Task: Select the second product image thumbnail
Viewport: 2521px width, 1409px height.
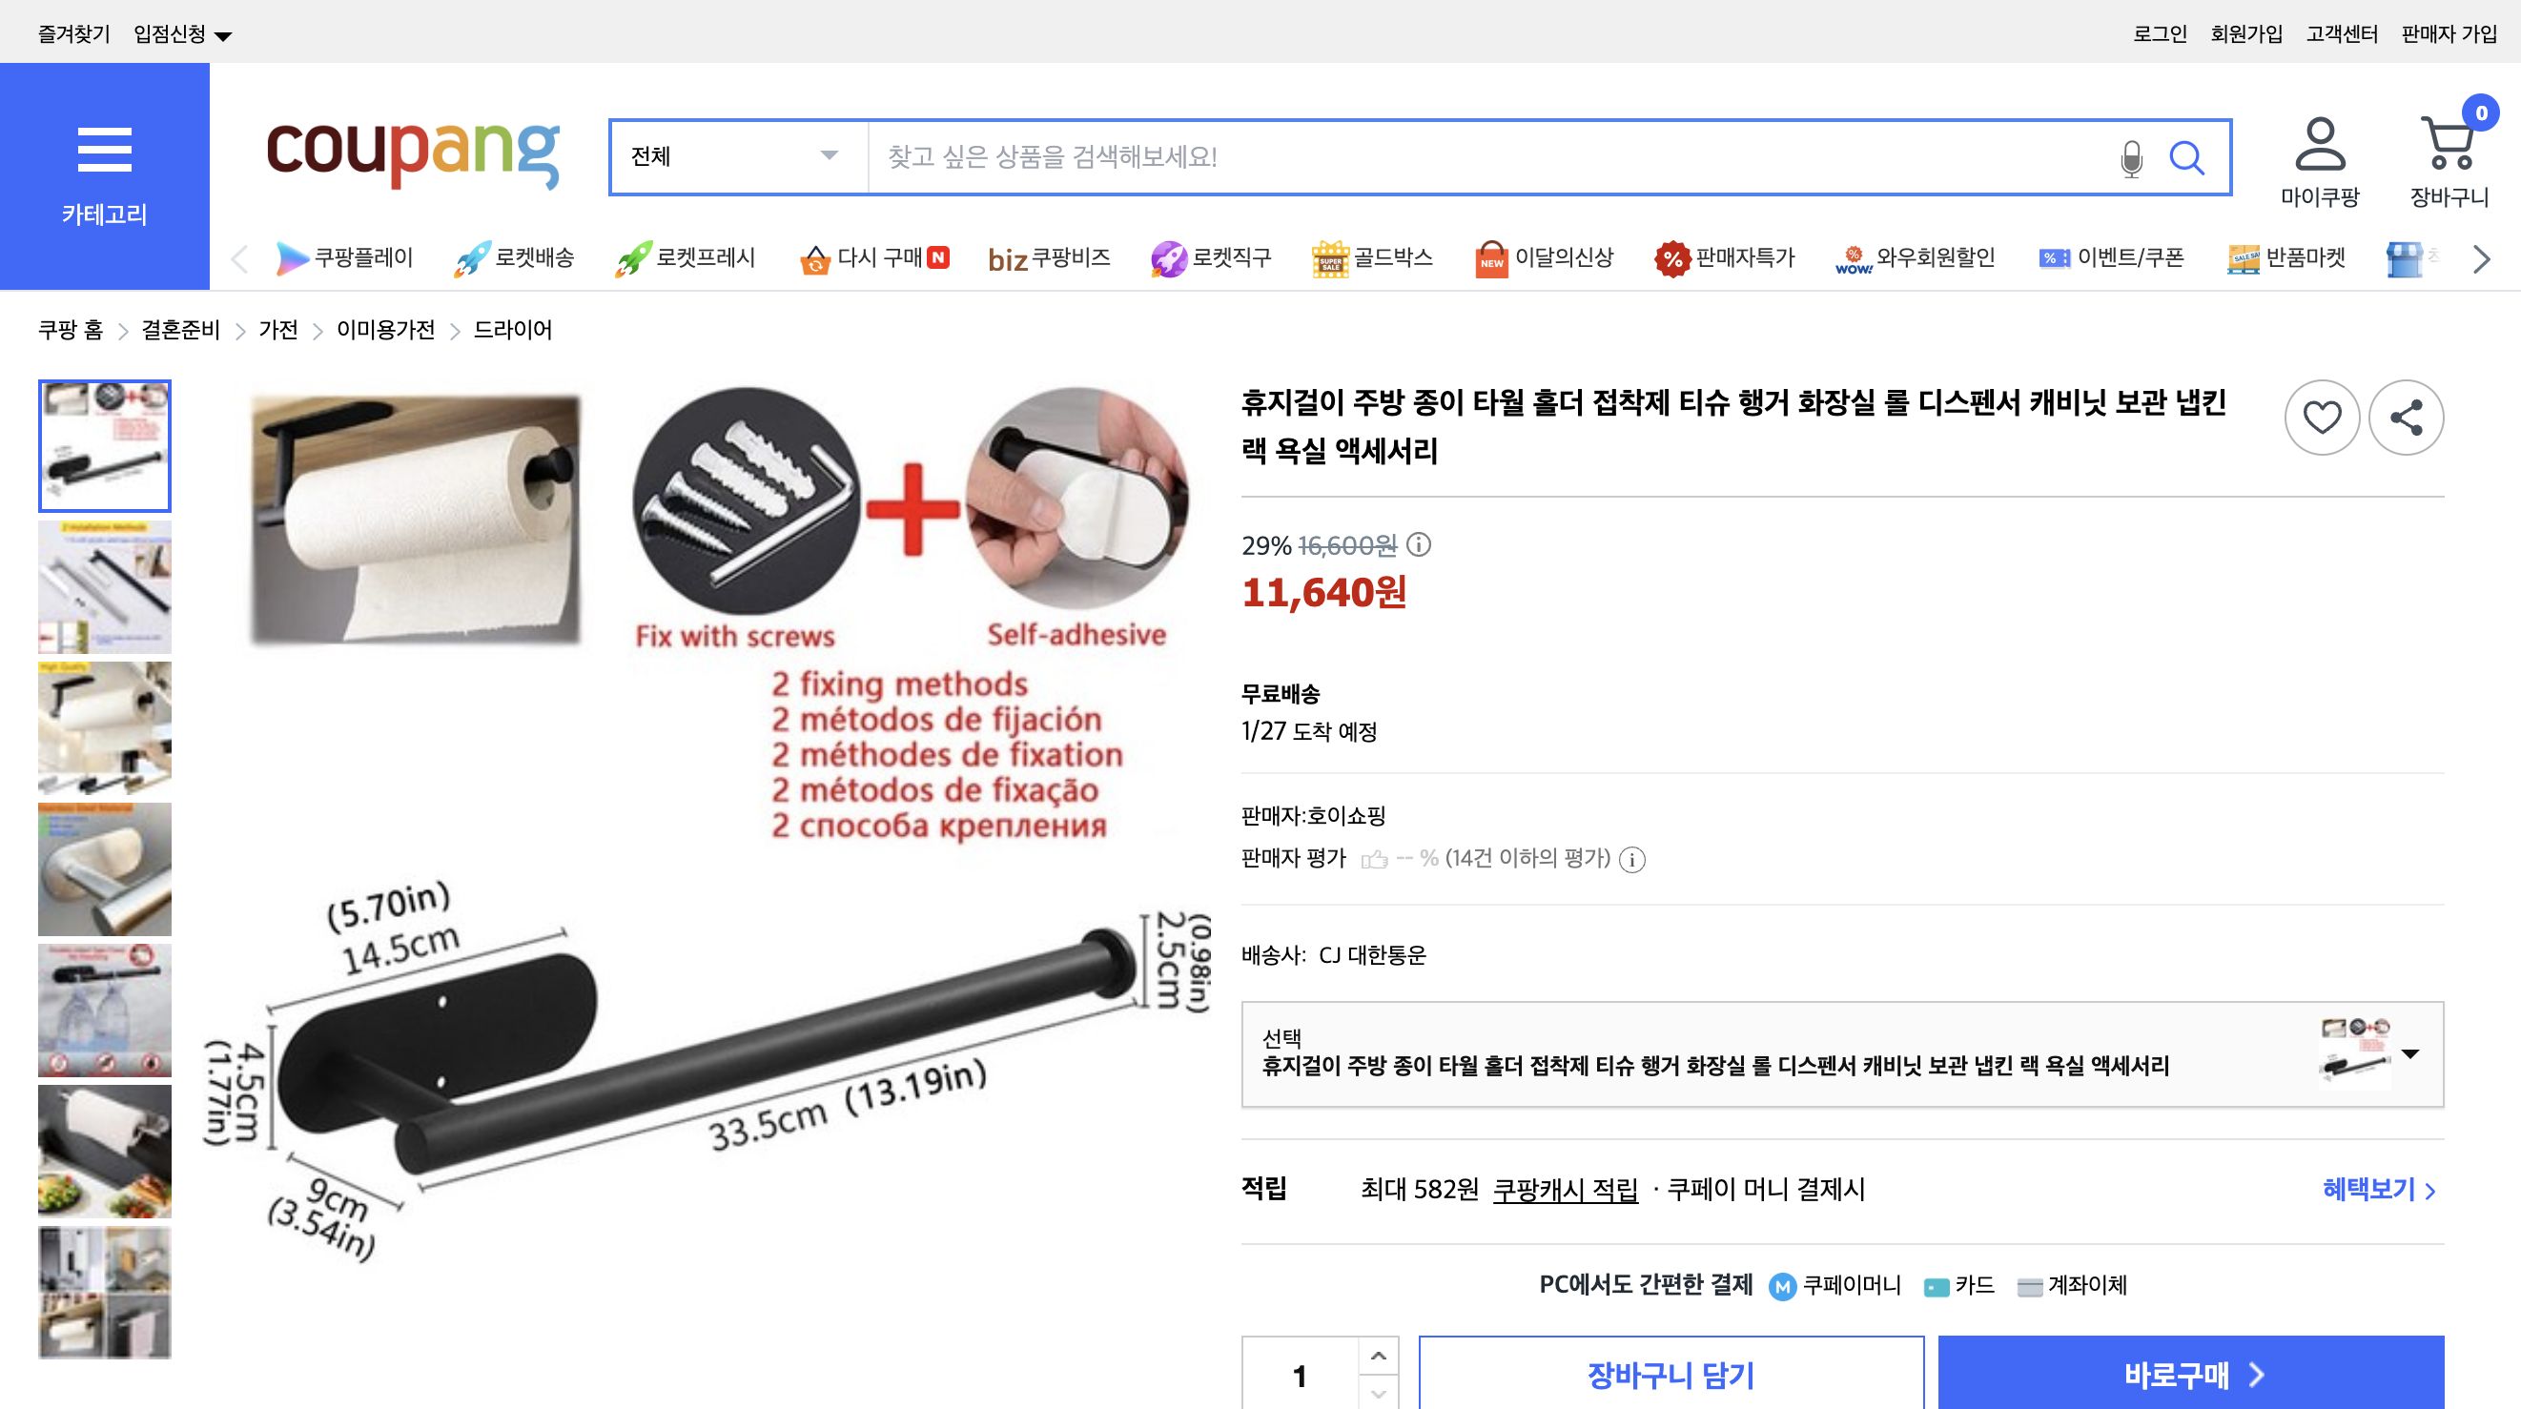Action: (104, 586)
